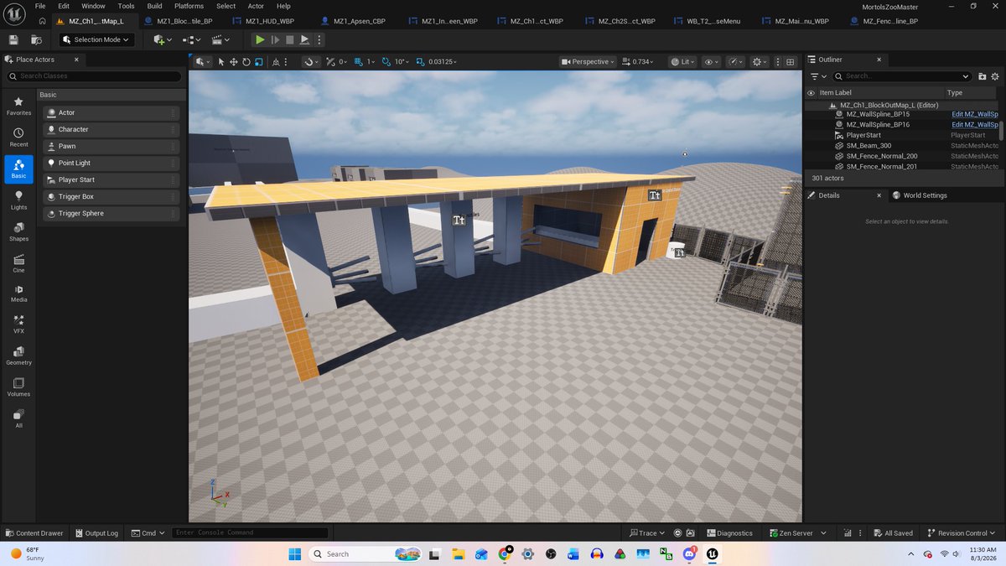
Task: Select the Cine category in Place Actors
Action: point(18,263)
